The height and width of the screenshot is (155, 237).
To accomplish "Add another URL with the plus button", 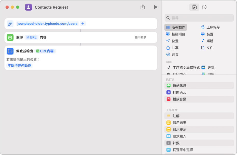I will click(x=83, y=24).
